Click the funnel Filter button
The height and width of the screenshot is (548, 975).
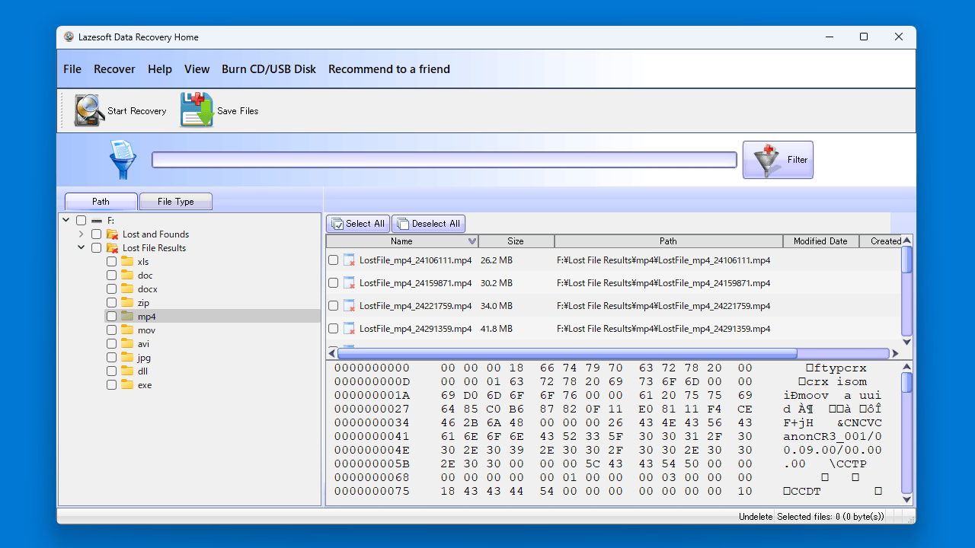pos(778,160)
